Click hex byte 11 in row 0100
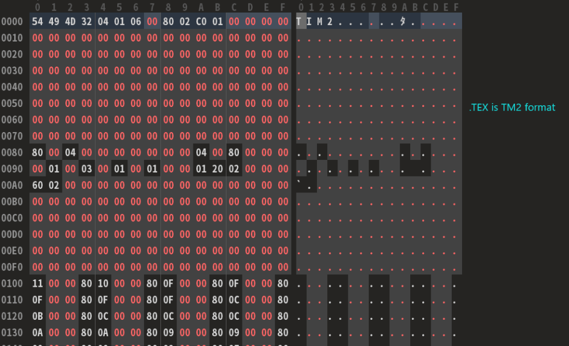This screenshot has width=569, height=346. (38, 283)
